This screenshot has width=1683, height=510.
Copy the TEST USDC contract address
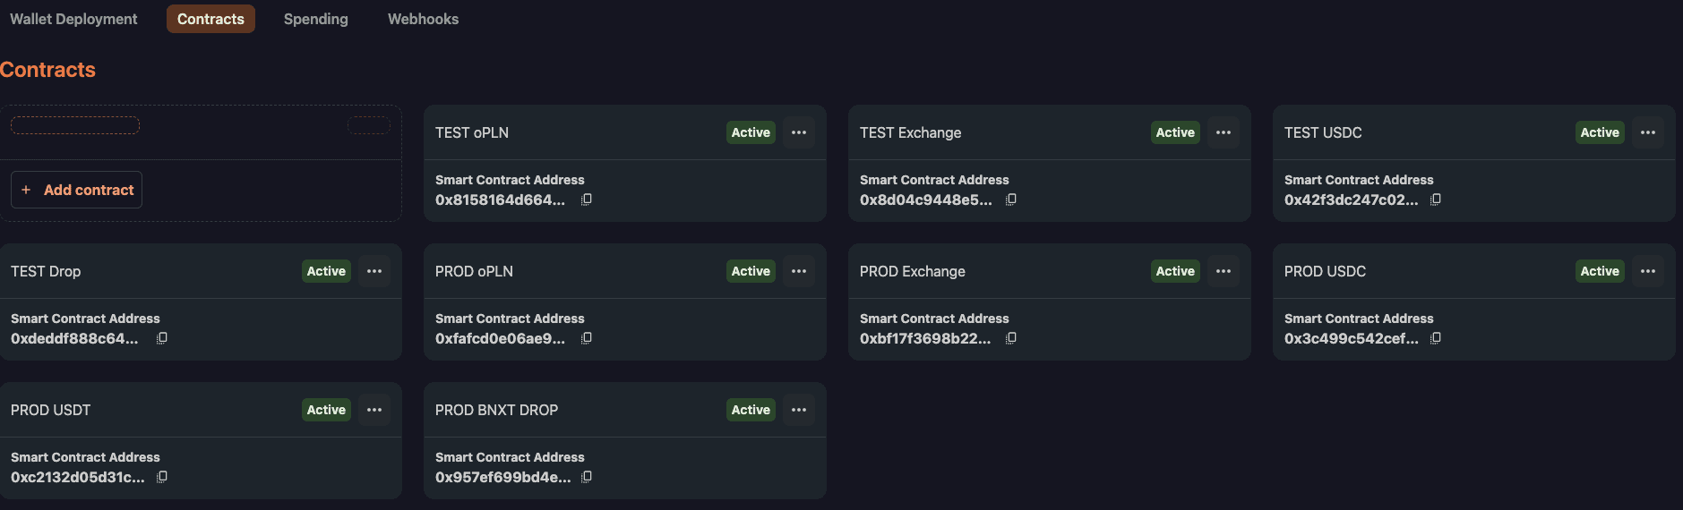tap(1436, 200)
